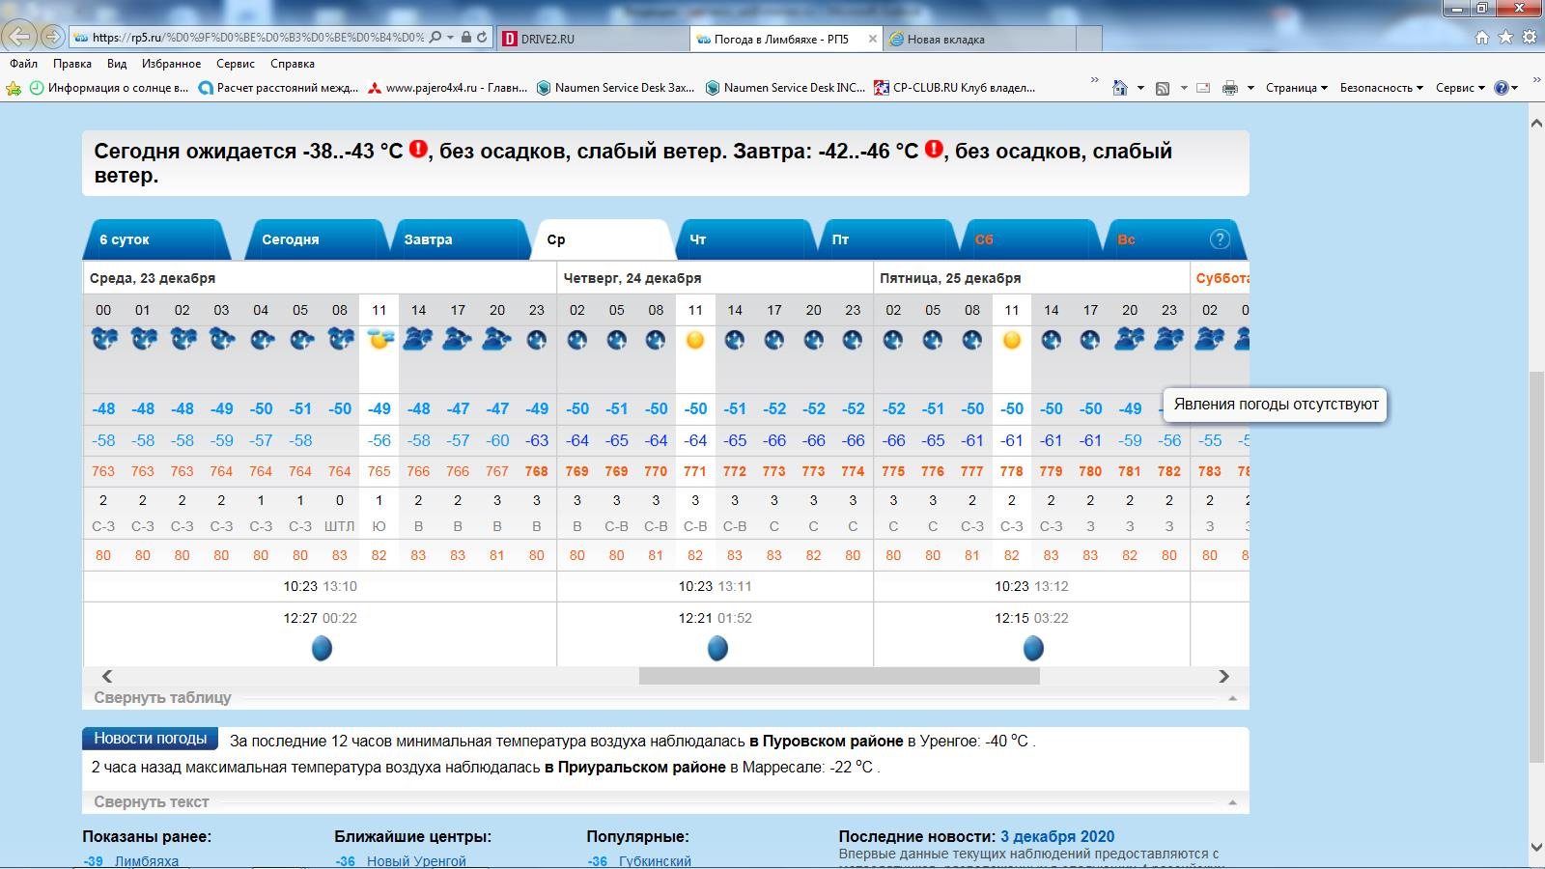Open the Tools gear icon
The height and width of the screenshot is (869, 1545).
click(1529, 38)
